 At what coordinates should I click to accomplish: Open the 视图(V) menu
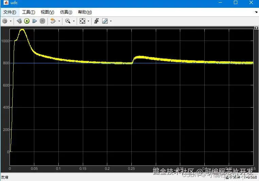coord(48,12)
